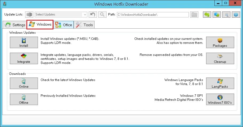Click the undo arrow toolbar icon
Image resolution: width=243 pixels, height=127 pixels.
[93, 15]
